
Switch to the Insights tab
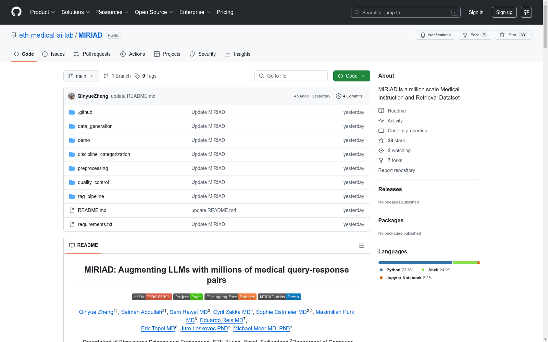click(x=238, y=54)
